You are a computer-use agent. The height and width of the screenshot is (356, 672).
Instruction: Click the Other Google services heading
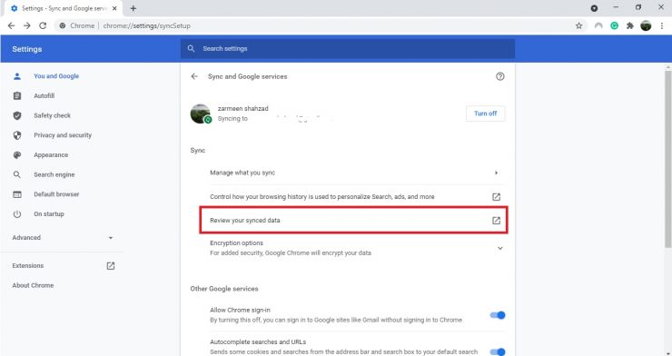click(x=224, y=289)
